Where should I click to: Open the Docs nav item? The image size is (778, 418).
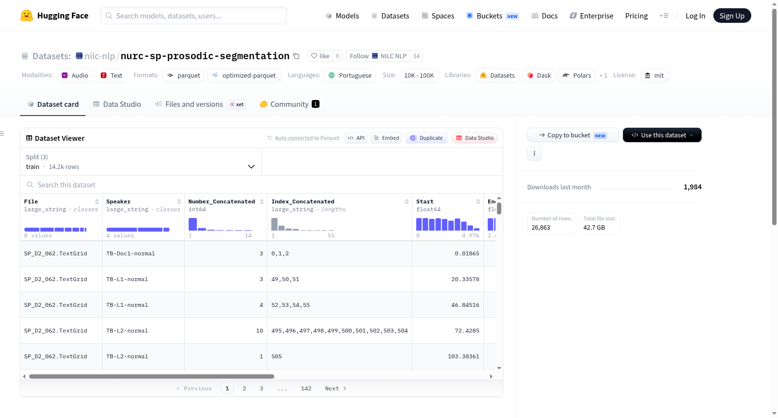click(x=544, y=16)
